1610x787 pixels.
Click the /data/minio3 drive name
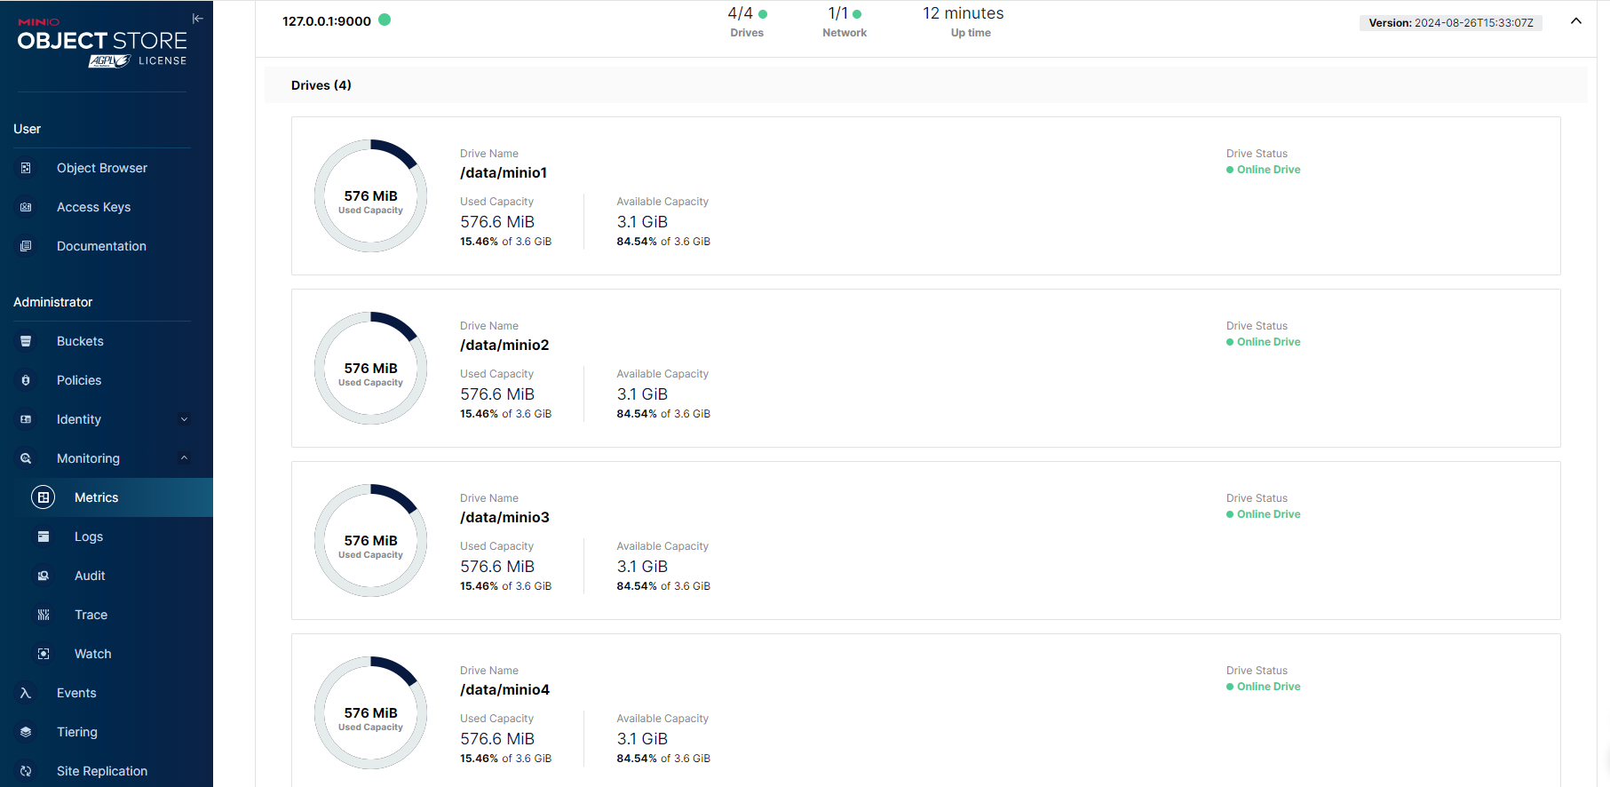[504, 517]
